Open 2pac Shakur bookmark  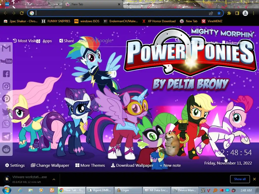pyautogui.click(x=21, y=21)
